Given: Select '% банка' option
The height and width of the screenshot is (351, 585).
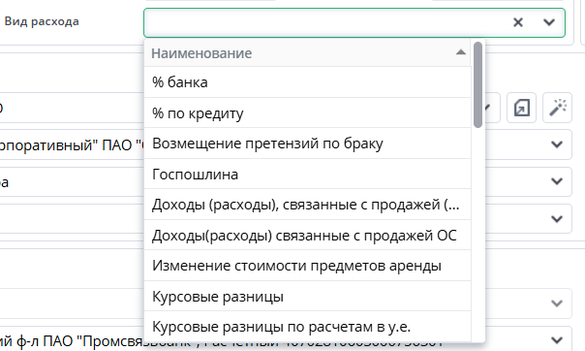Looking at the screenshot, I should (307, 82).
